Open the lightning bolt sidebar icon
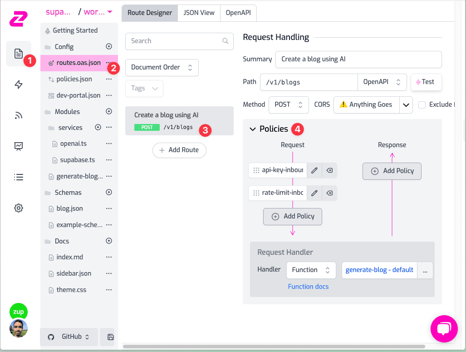466x352 pixels. point(19,84)
